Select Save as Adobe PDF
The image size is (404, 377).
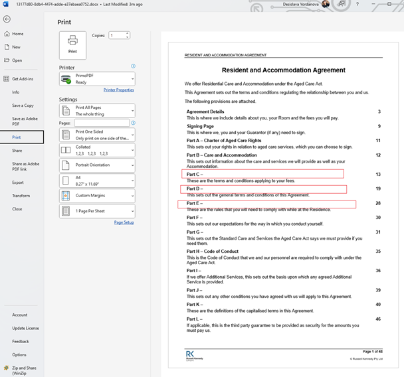pos(25,121)
